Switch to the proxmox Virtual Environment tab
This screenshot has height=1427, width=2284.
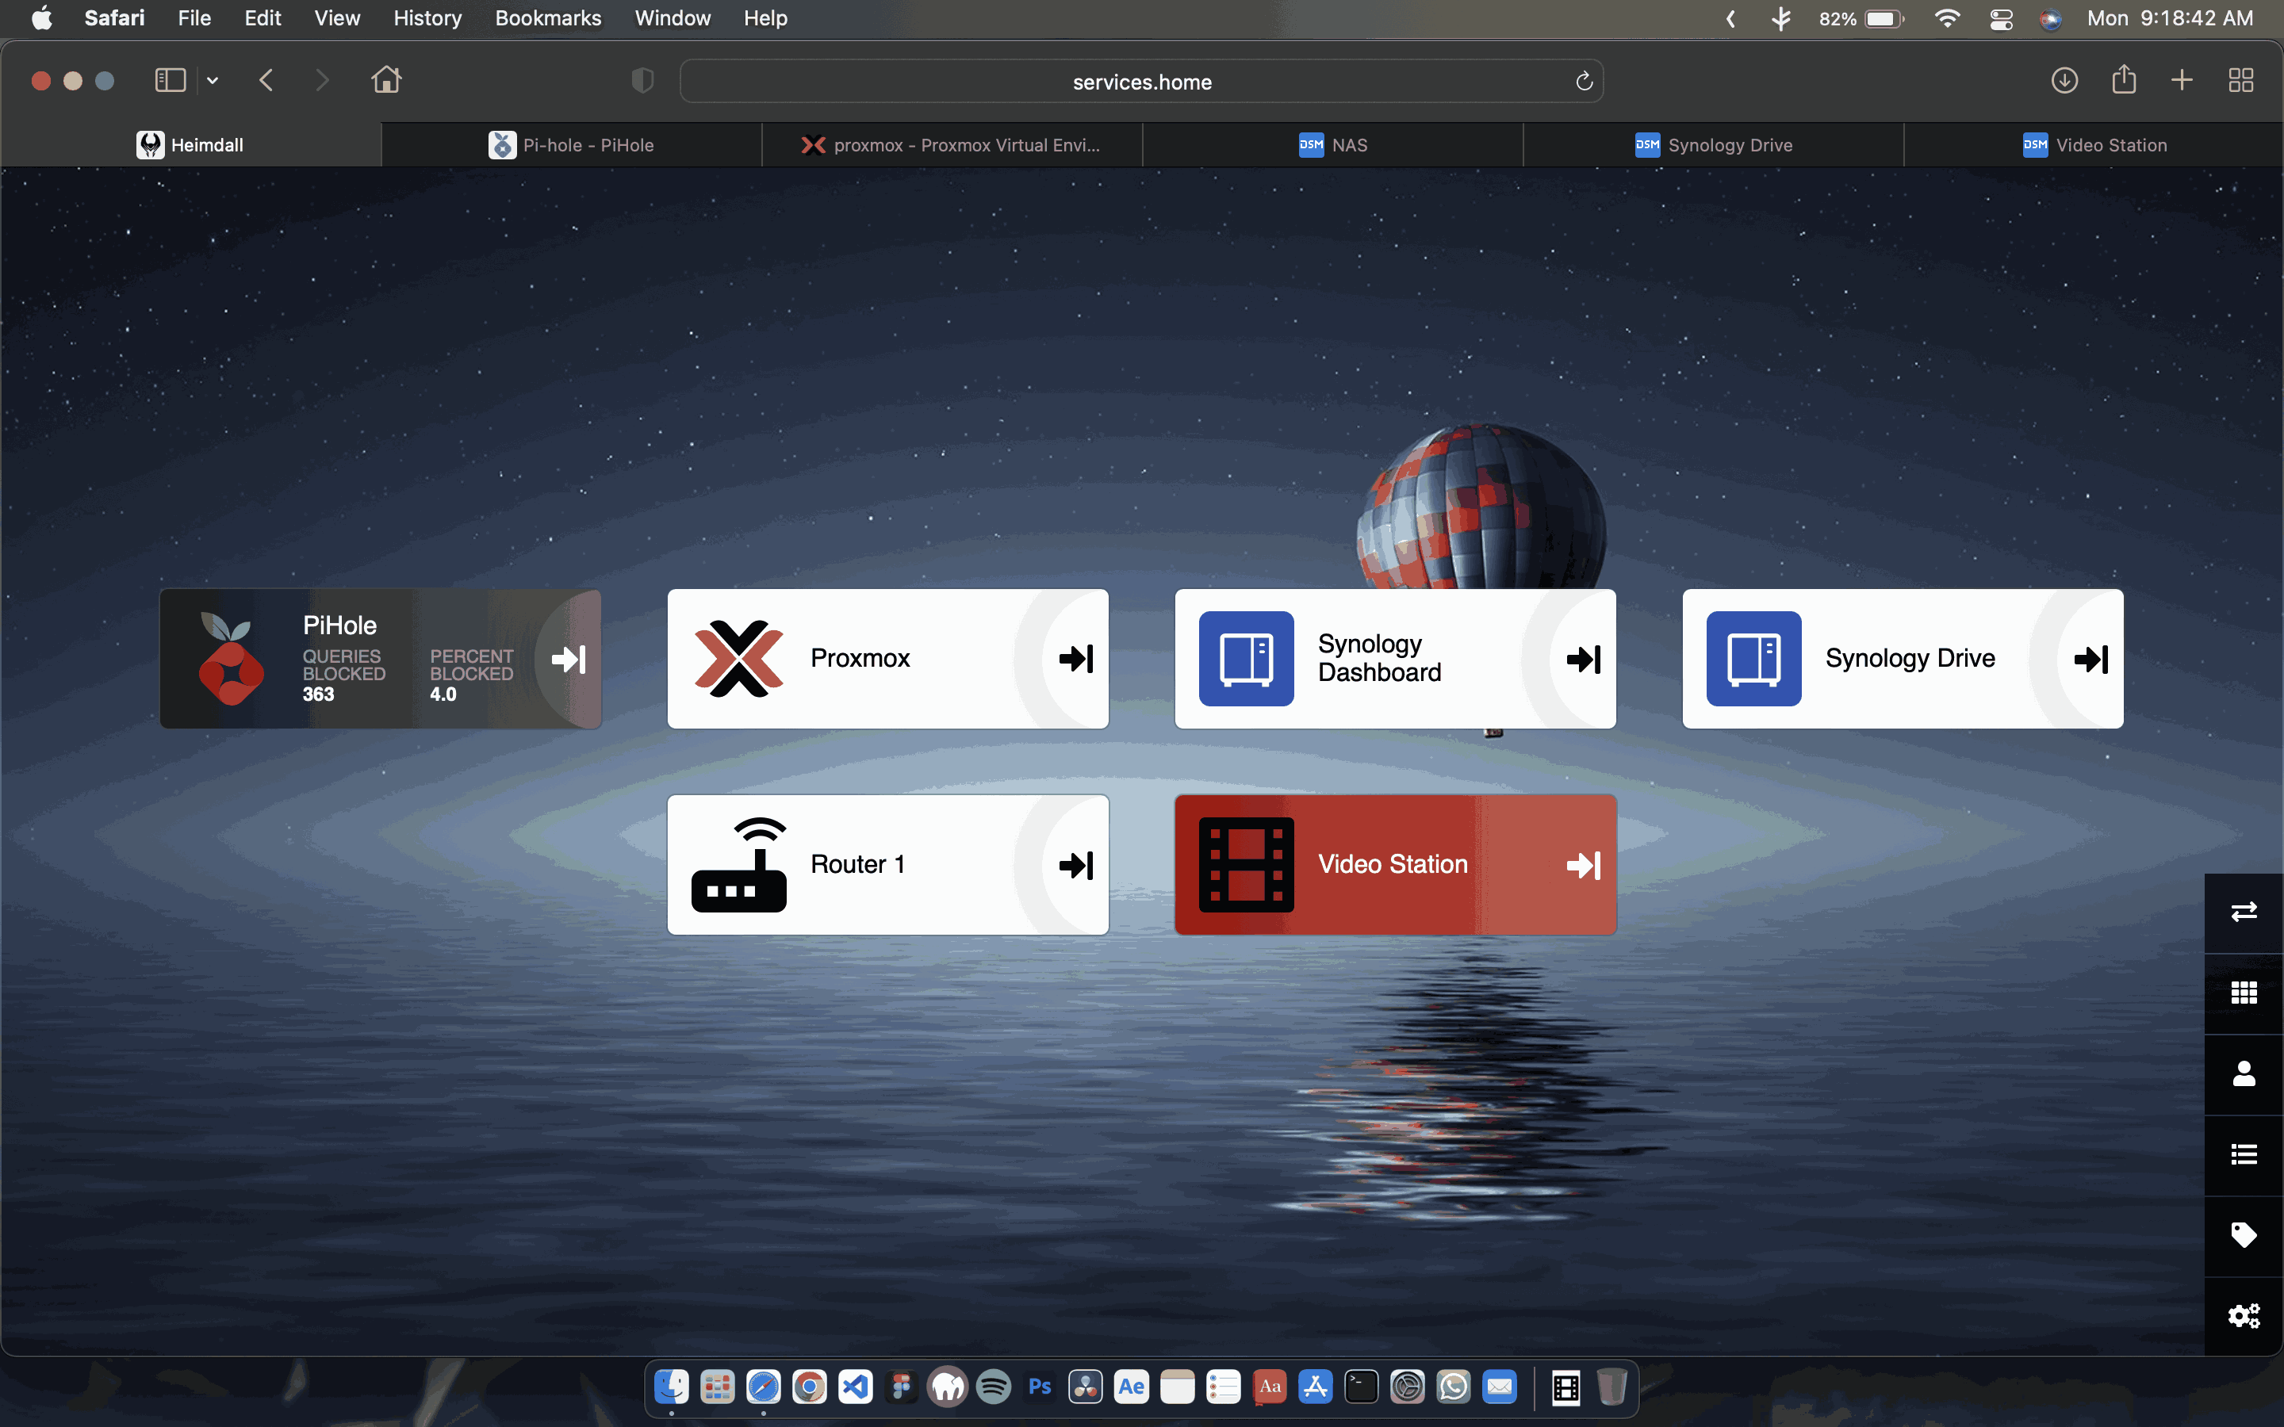coord(952,144)
